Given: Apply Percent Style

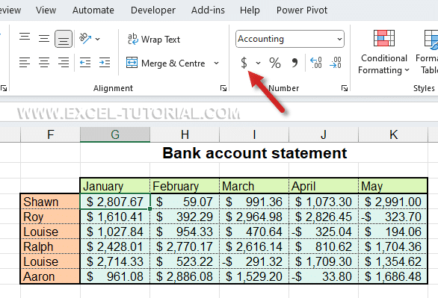Looking at the screenshot, I should [275, 63].
